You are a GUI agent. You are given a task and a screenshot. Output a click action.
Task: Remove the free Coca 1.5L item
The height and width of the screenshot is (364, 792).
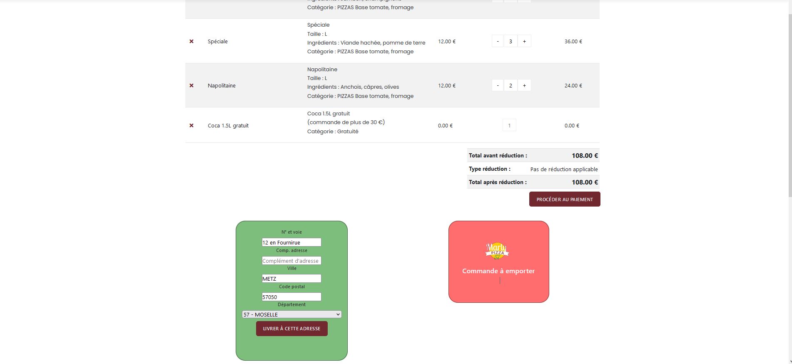click(x=192, y=125)
